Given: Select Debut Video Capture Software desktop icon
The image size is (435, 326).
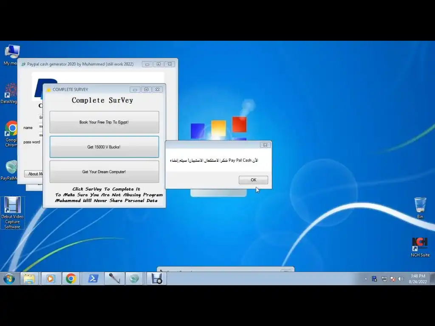Looking at the screenshot, I should pos(12,213).
